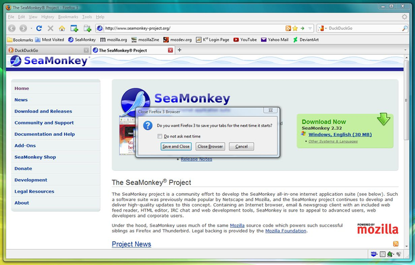Open the History menu

pos(47,17)
